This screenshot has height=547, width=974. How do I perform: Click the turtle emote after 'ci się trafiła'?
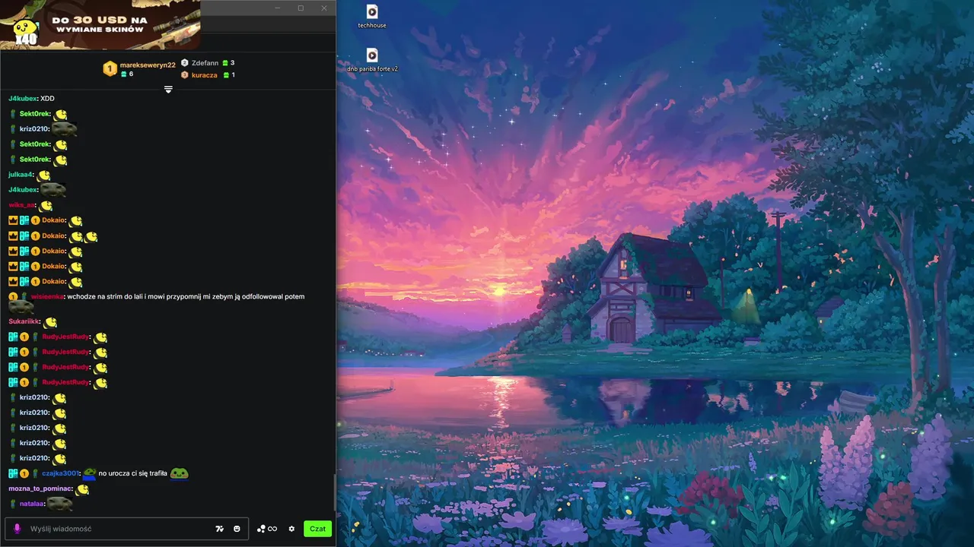click(x=179, y=473)
